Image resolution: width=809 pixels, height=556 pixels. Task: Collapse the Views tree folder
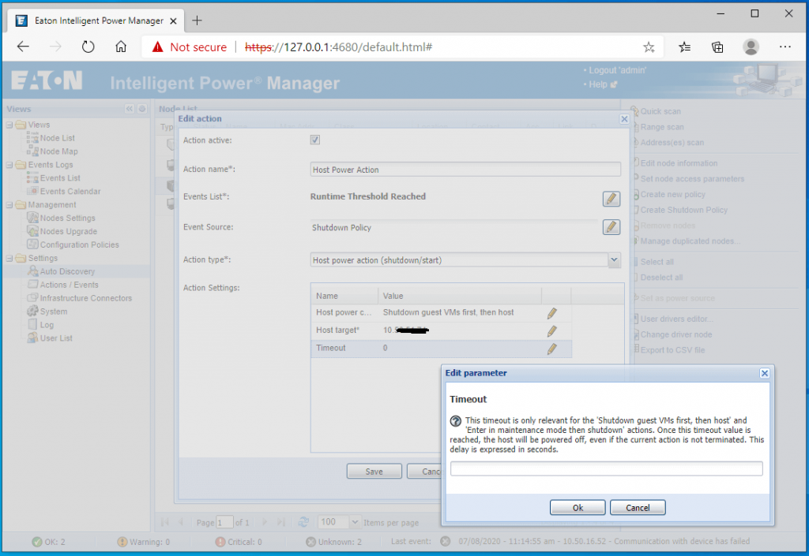[x=9, y=125]
